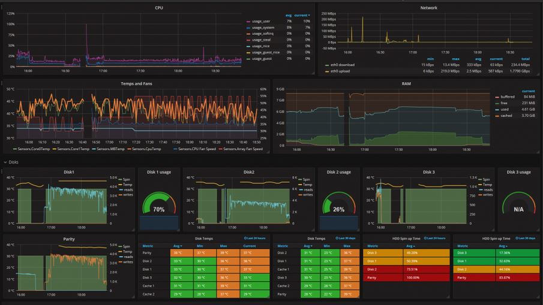This screenshot has width=543, height=305.
Task: Click the clock icon beside Disk Temps Last 24 hours
Action: [245, 238]
